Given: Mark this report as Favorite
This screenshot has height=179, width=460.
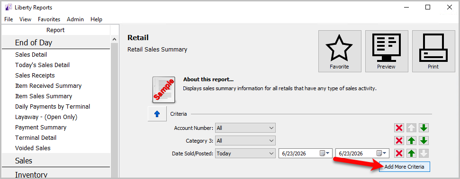Looking at the screenshot, I should pyautogui.click(x=339, y=51).
